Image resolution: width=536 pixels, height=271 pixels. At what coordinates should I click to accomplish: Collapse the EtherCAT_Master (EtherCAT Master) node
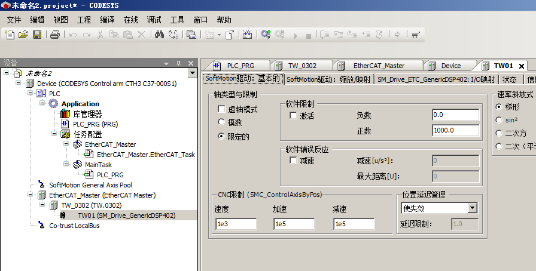tap(30, 195)
